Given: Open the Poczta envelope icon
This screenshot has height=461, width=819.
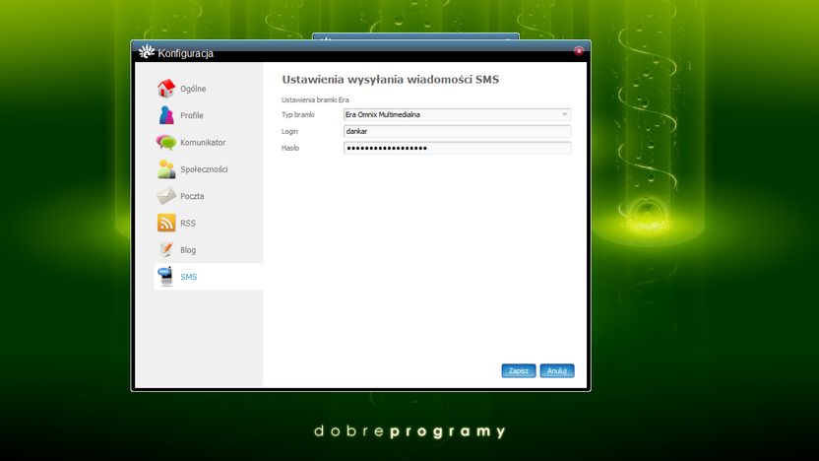Looking at the screenshot, I should point(166,195).
